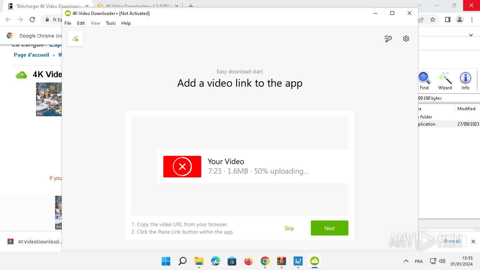The height and width of the screenshot is (270, 480).
Task: Close Chrome's downloads bar
Action: coord(473,241)
